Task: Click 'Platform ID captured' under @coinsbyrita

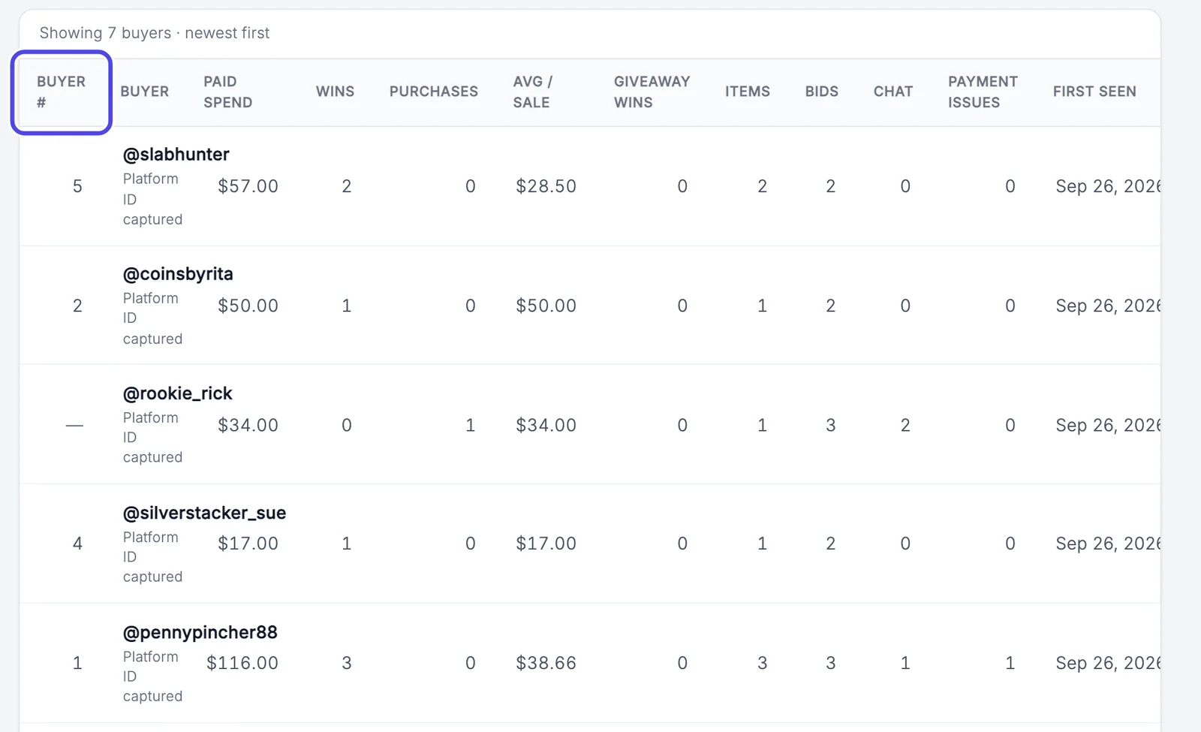Action: tap(152, 318)
